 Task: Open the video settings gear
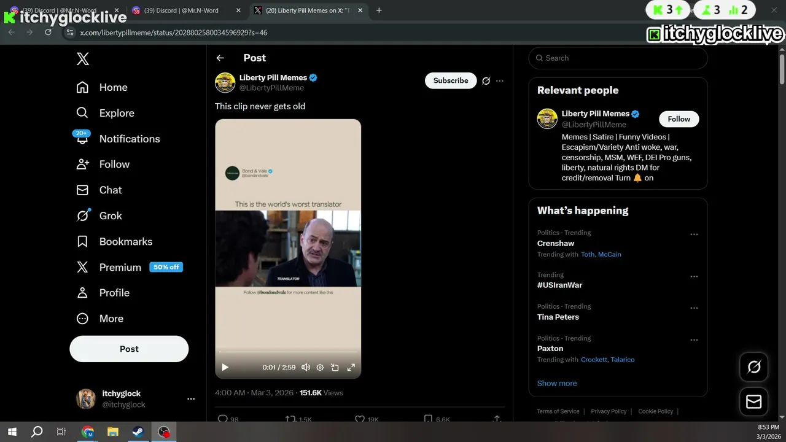tap(320, 367)
